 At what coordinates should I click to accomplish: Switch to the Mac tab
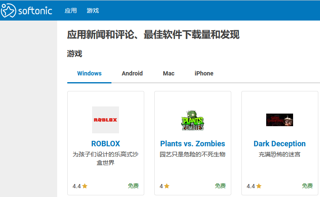[x=169, y=73]
